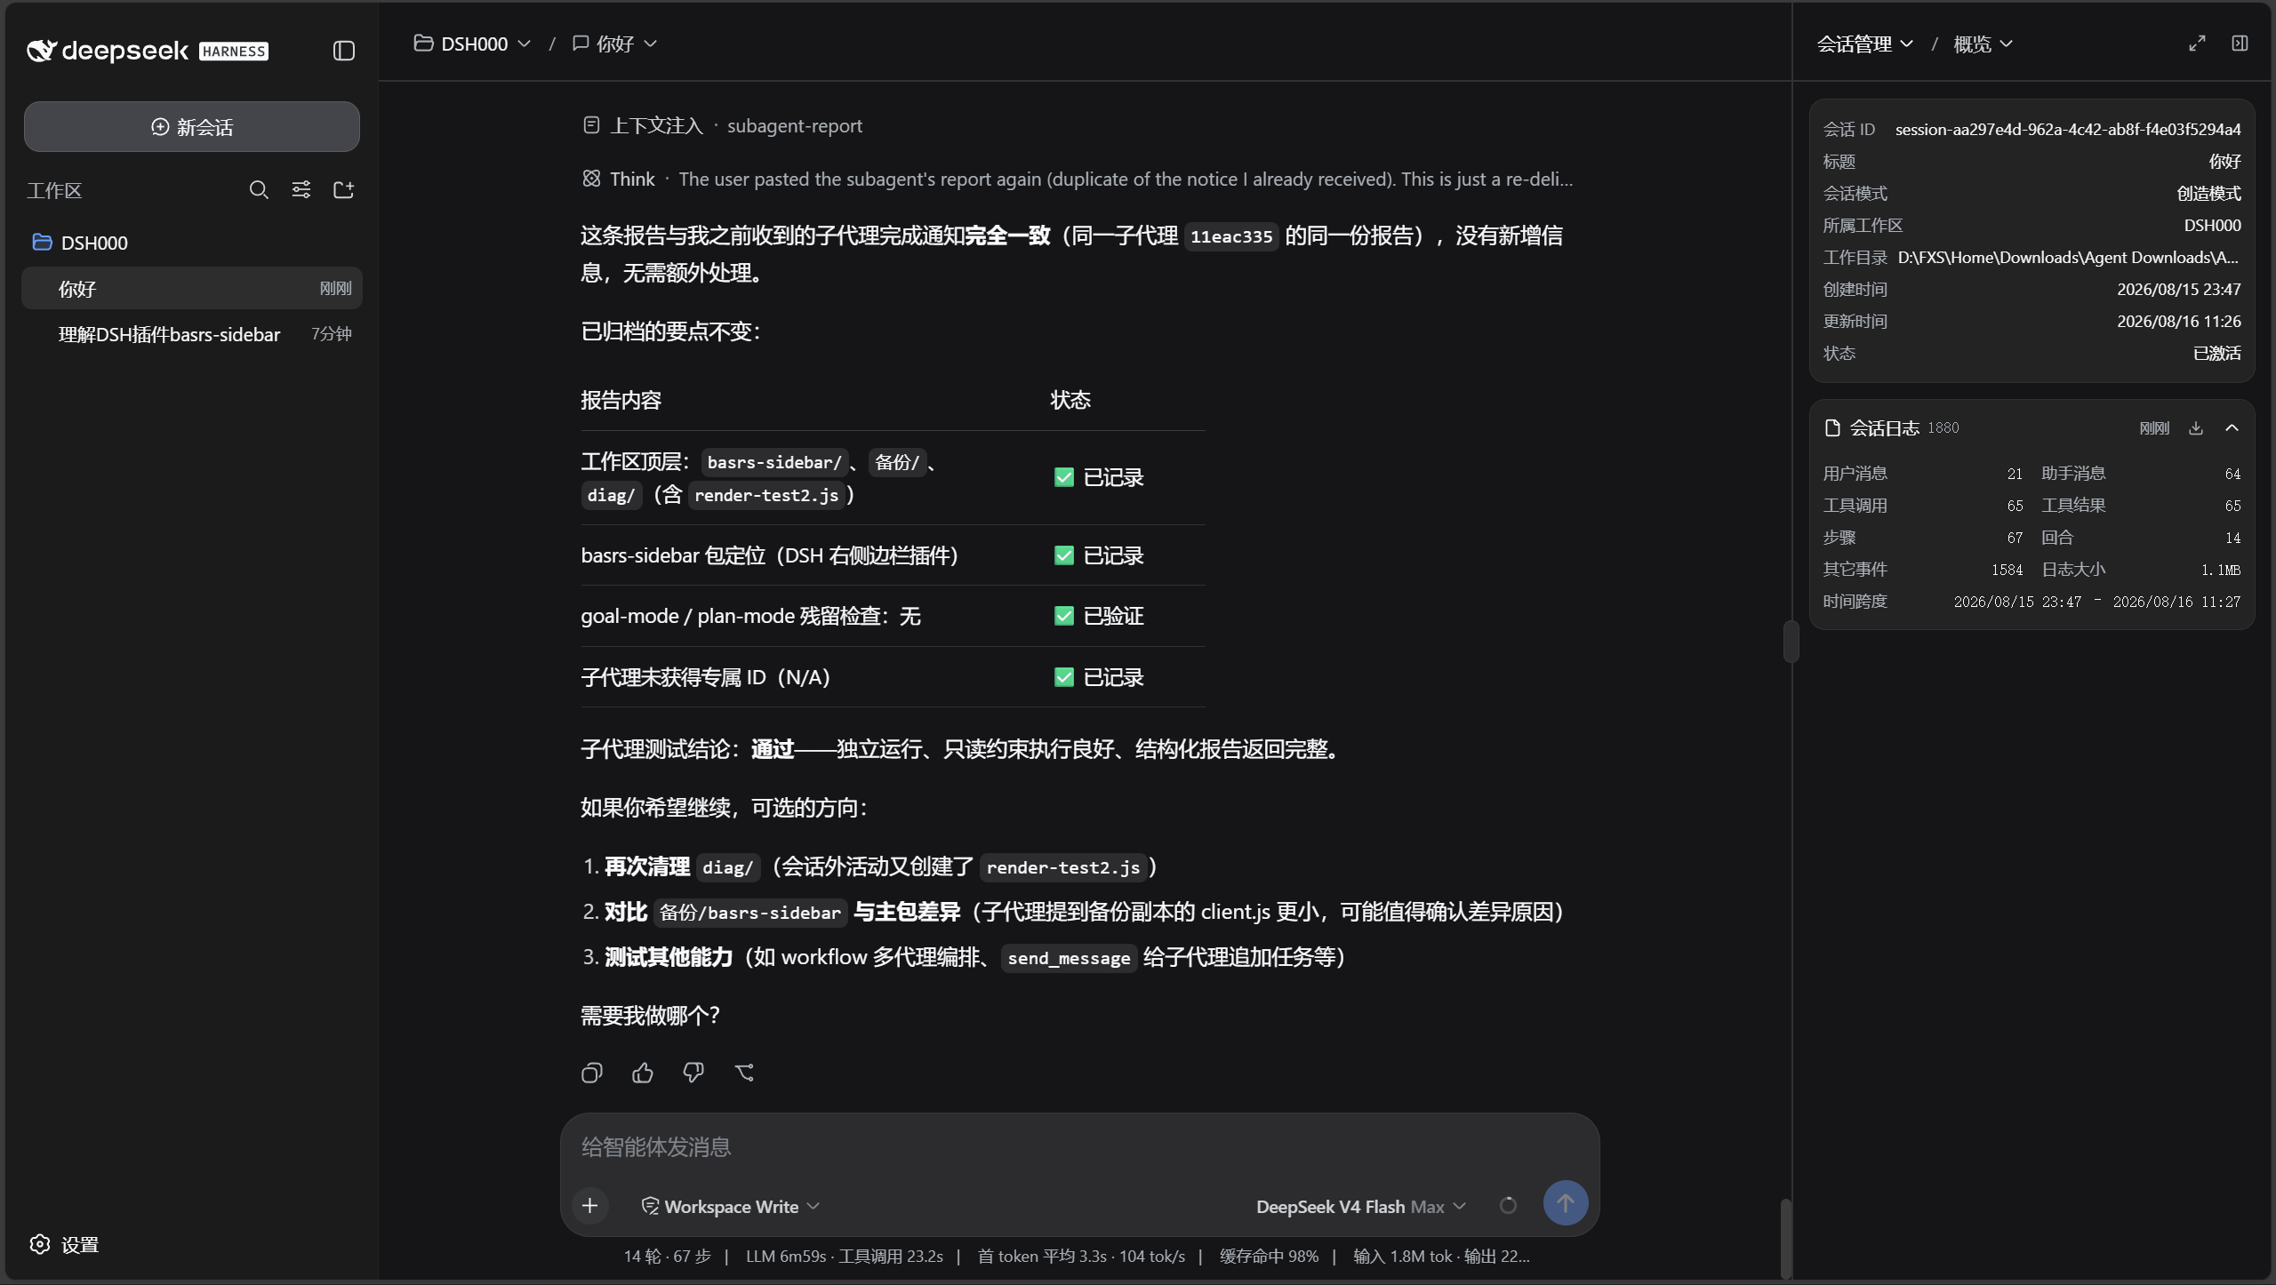Open 理解DSH插件basrs-sidebar conversation
Viewport: 2276px width, 1285px height.
(x=192, y=334)
